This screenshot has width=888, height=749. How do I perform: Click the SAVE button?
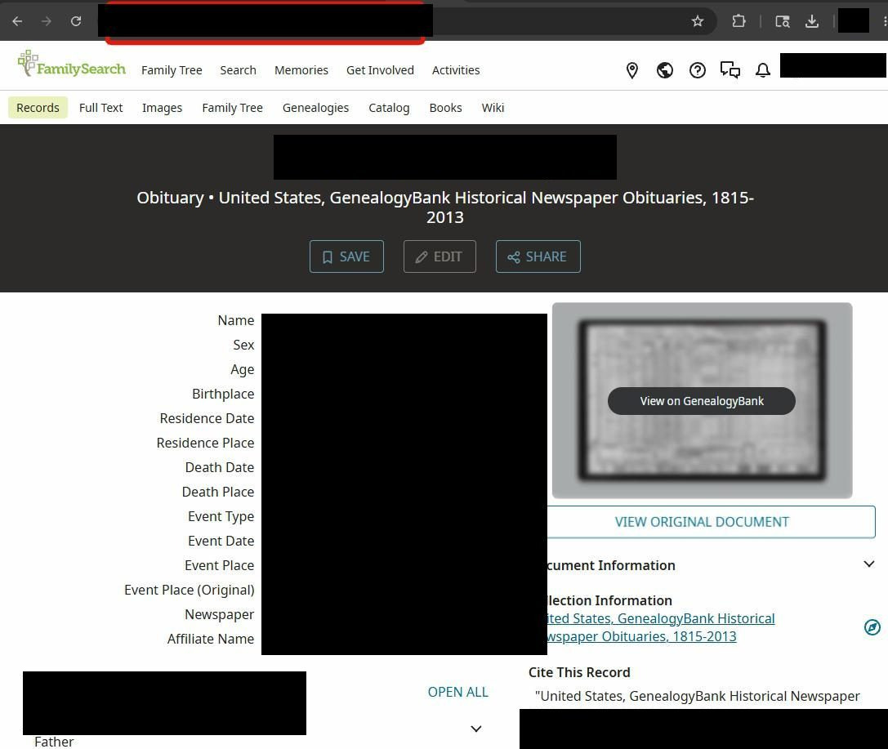point(346,256)
